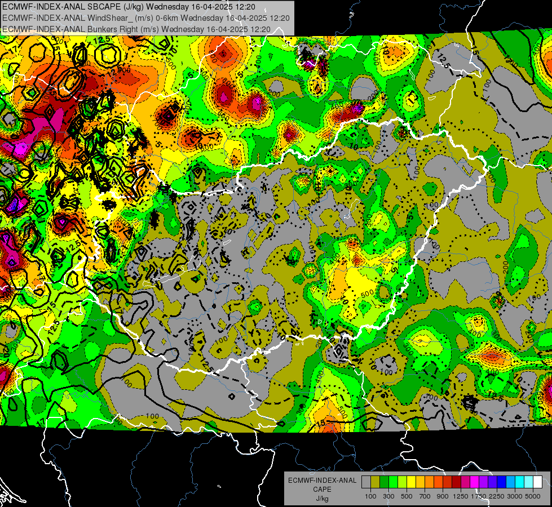Select the dark red legend swatch
This screenshot has width=552, height=507.
click(x=456, y=482)
